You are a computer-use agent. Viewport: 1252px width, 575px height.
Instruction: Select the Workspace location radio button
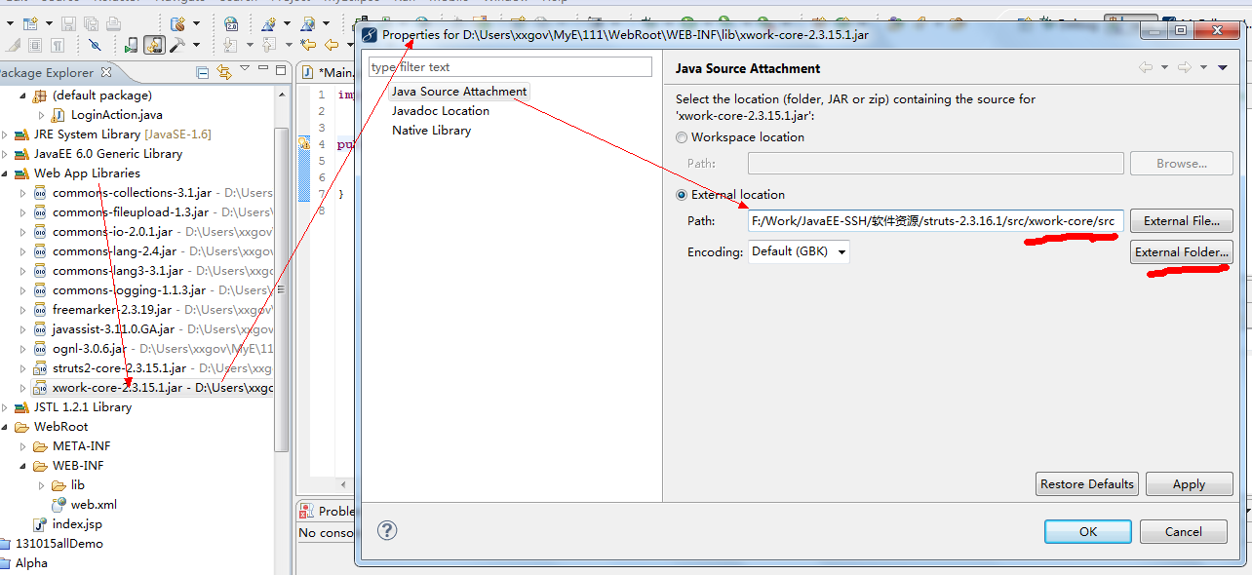coord(682,137)
